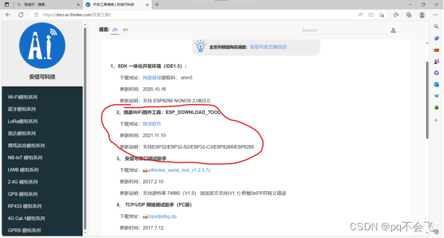The width and height of the screenshot is (444, 238).
Task: Add this page to favorites star icon
Action: 381,15
